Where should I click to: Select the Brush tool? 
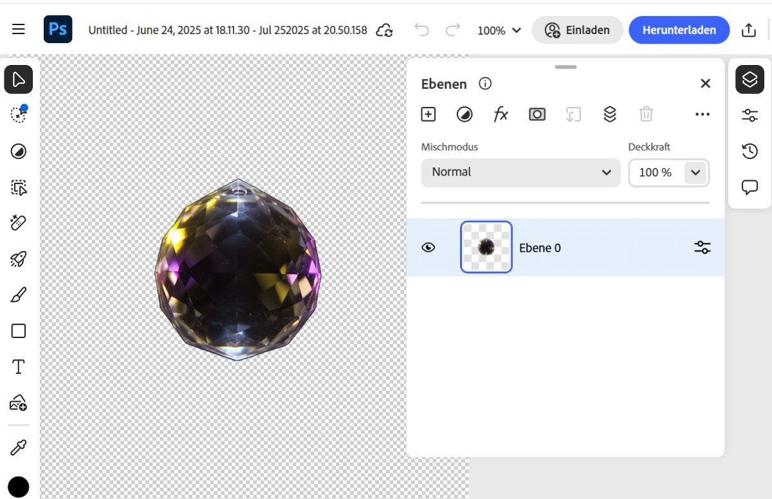(19, 295)
